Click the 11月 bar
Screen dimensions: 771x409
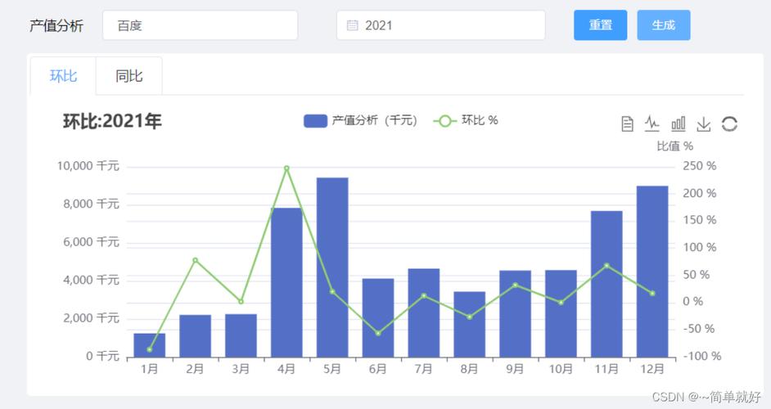606,284
